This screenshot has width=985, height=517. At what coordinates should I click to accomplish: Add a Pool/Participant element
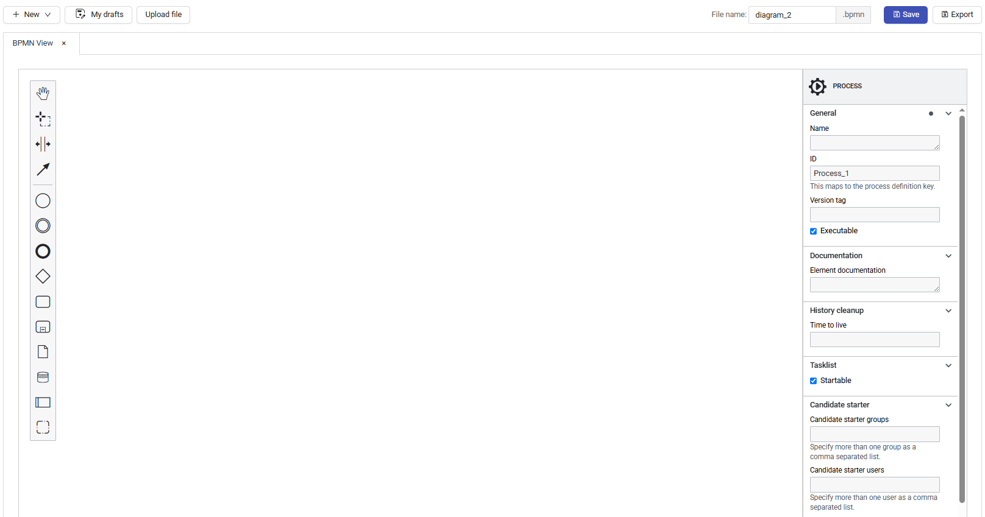(43, 403)
